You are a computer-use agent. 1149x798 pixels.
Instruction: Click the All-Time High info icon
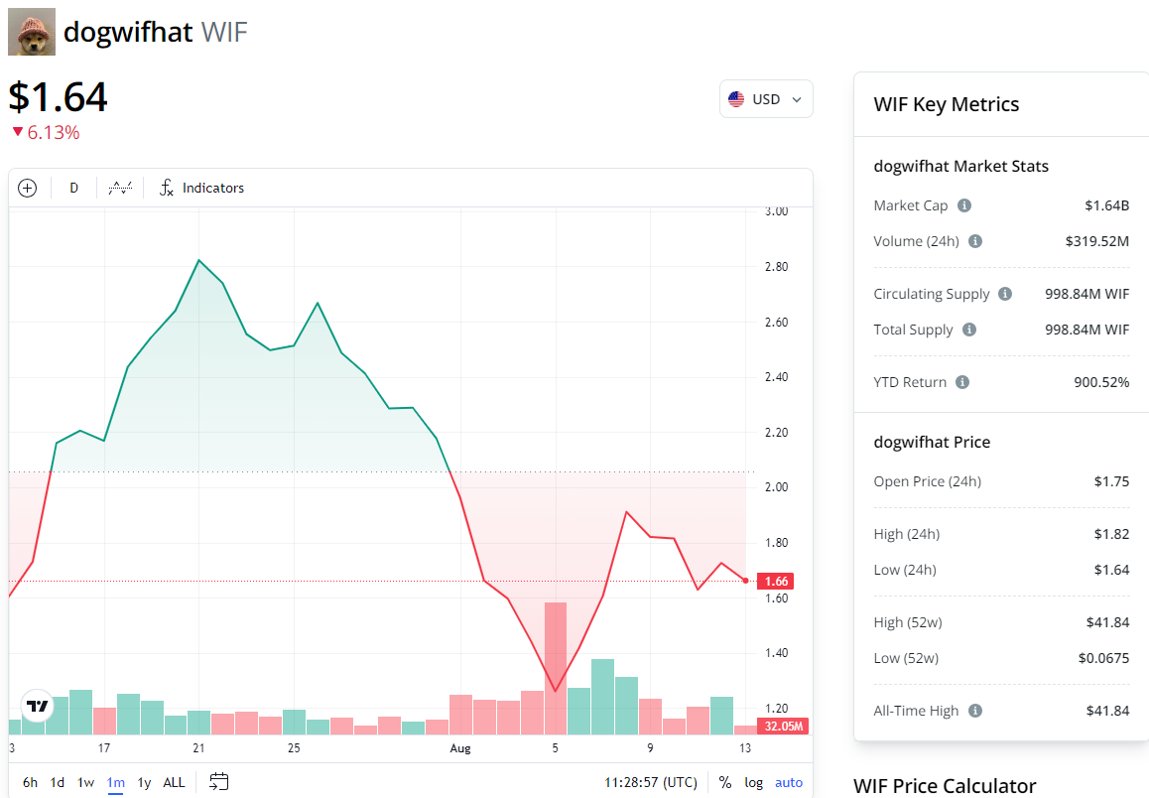(975, 711)
